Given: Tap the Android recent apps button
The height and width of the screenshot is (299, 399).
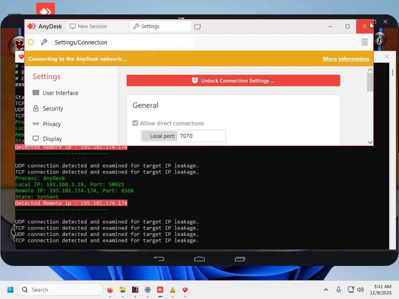Looking at the screenshot, I should [x=240, y=259].
